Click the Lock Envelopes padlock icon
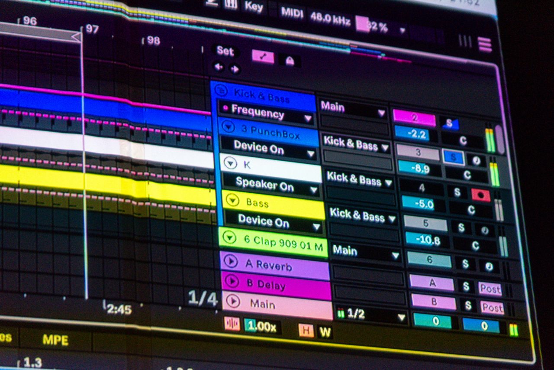The image size is (554, 370). pos(290,61)
